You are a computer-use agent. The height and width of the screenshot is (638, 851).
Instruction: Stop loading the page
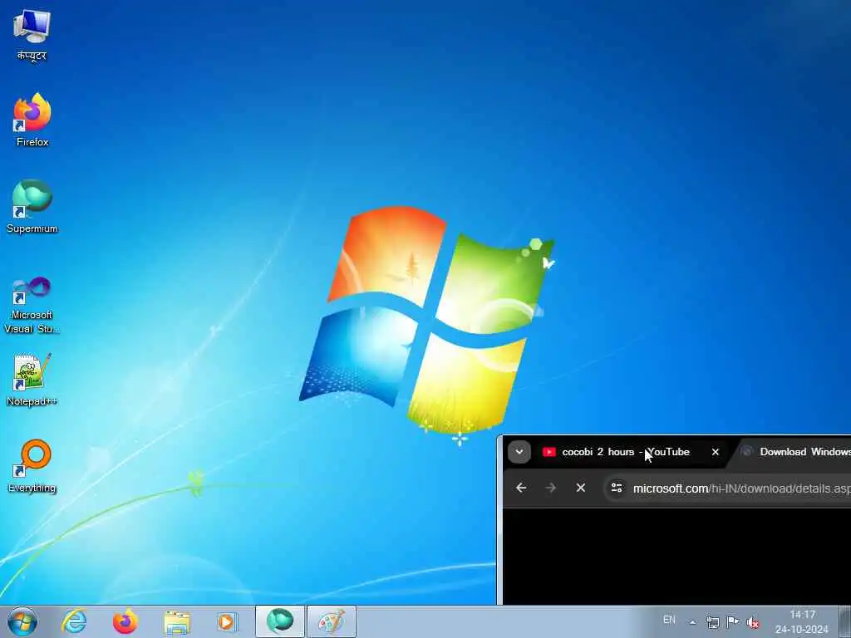[x=581, y=488]
